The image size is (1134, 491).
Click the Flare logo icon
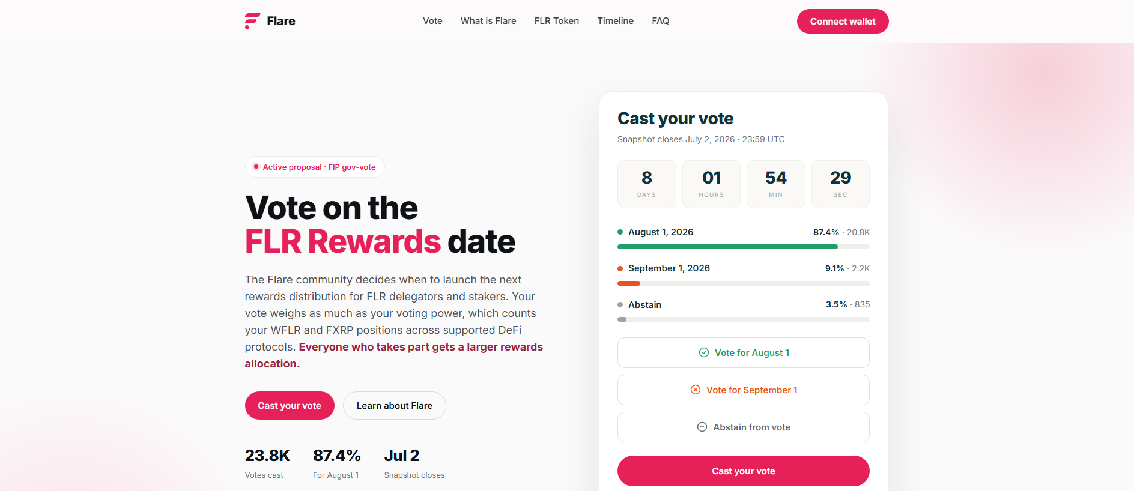[252, 21]
